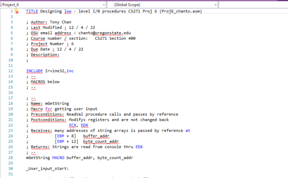Image resolution: width=288 pixels, height=178 pixels.
Task: Click the chanto@oregonstate.edu email text
Action: pos(105,33)
